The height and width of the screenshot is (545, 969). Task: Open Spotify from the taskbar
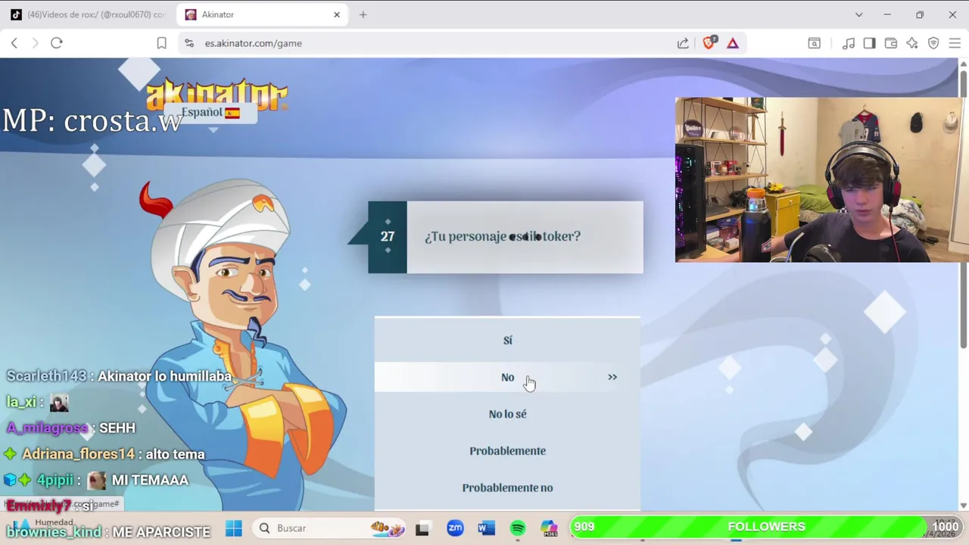click(518, 528)
